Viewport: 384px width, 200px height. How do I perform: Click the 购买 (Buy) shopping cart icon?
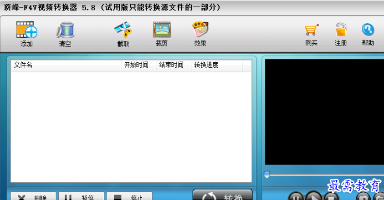click(311, 30)
